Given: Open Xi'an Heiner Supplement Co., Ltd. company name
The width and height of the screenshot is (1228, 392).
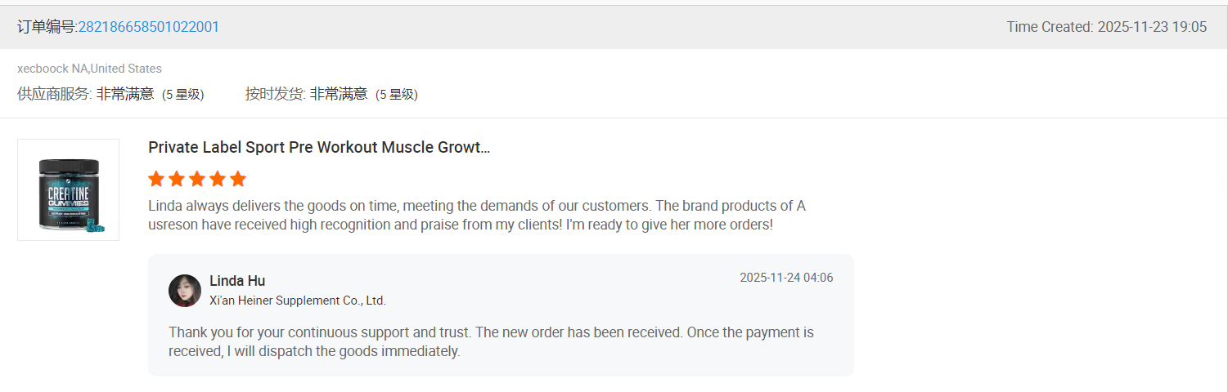Looking at the screenshot, I should tap(298, 301).
